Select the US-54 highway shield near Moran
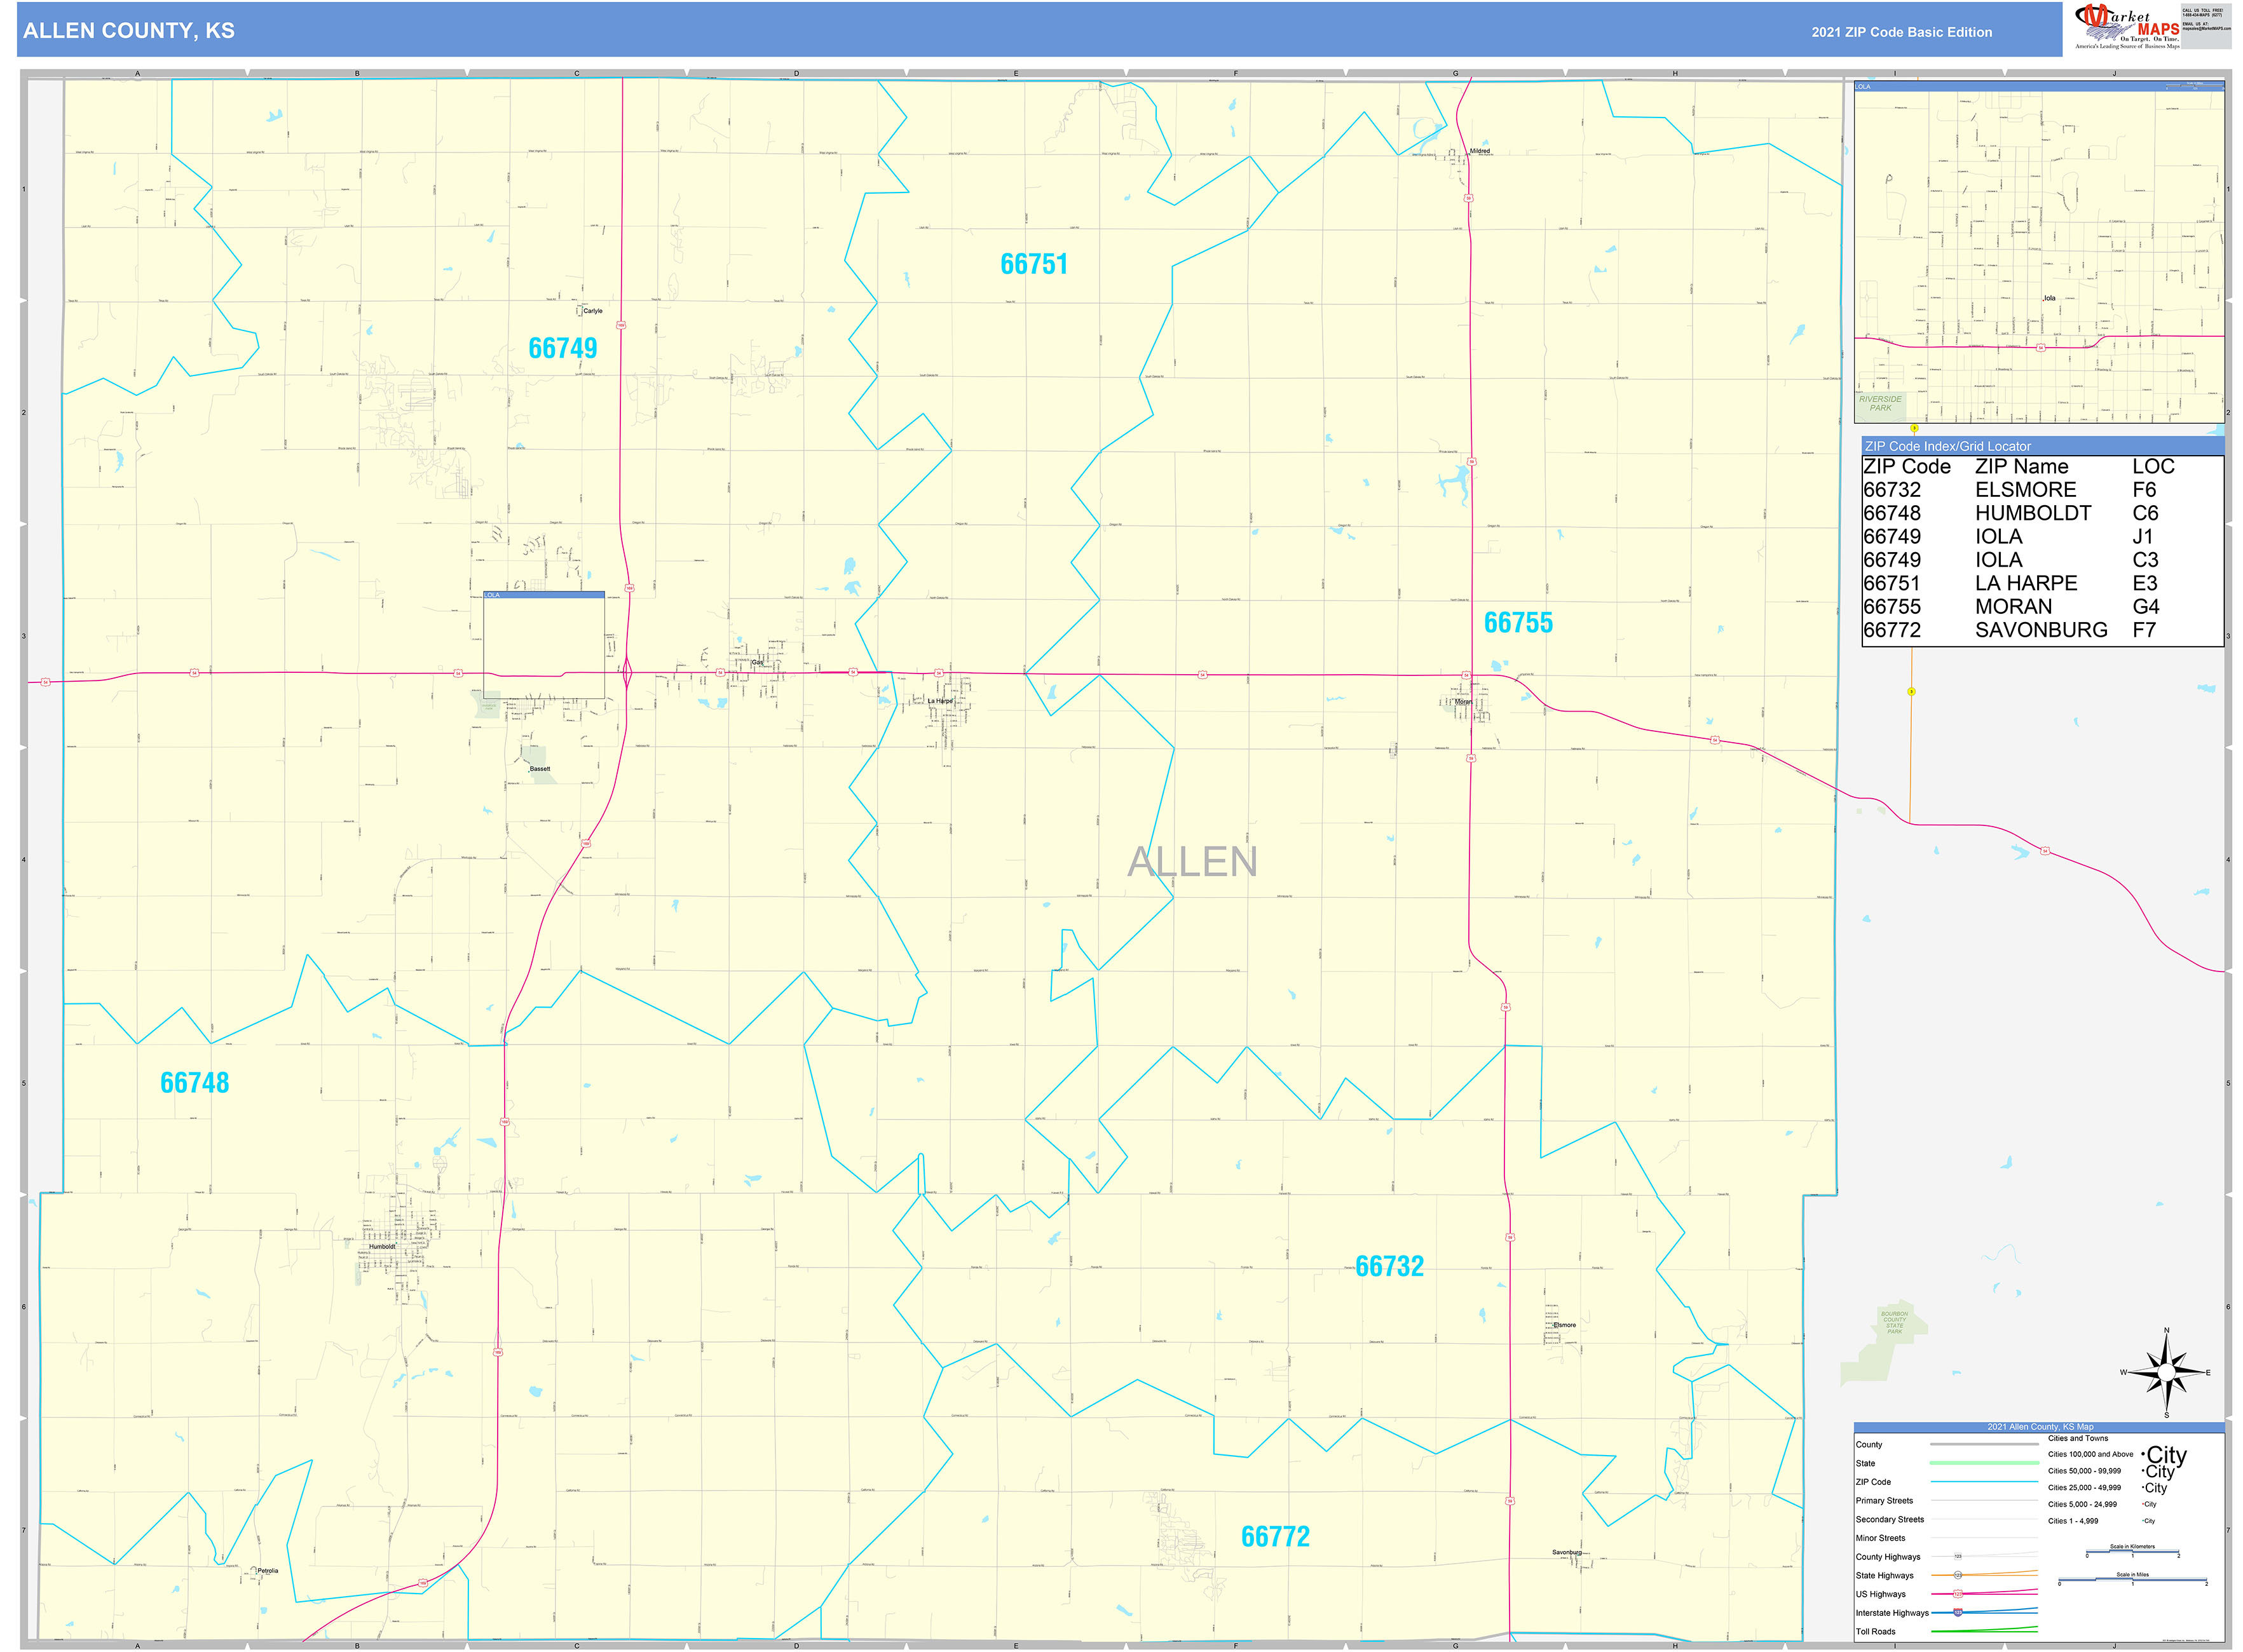2243x1652 pixels. (1467, 676)
